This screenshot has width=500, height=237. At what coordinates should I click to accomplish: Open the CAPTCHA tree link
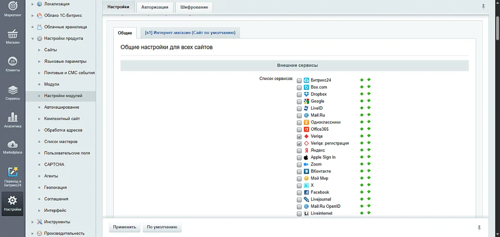pos(54,165)
